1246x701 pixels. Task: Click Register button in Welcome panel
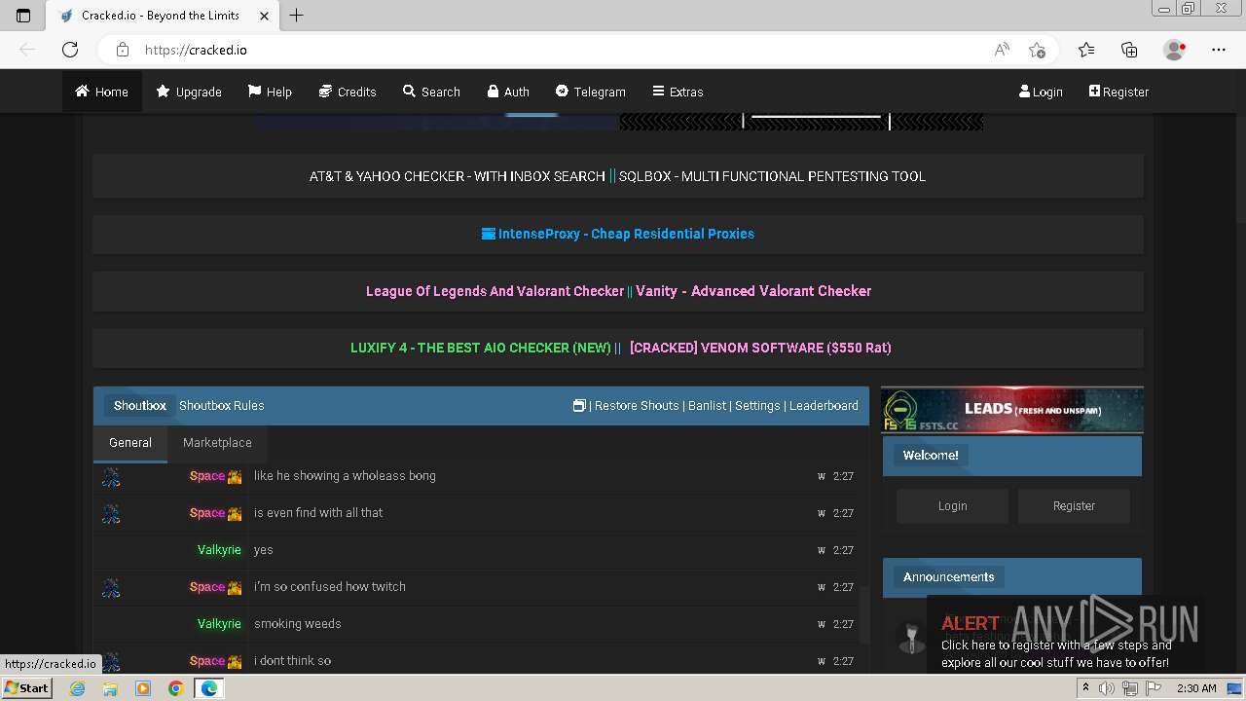click(1074, 506)
